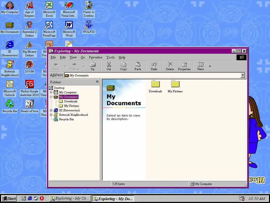
Task: Expand IE (Browservice) tree node
Action: pyautogui.click(x=51, y=110)
